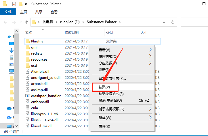Click the PlugIns date 2021/4/5 0:17
This screenshot has width=208, height=136.
pos(76,41)
